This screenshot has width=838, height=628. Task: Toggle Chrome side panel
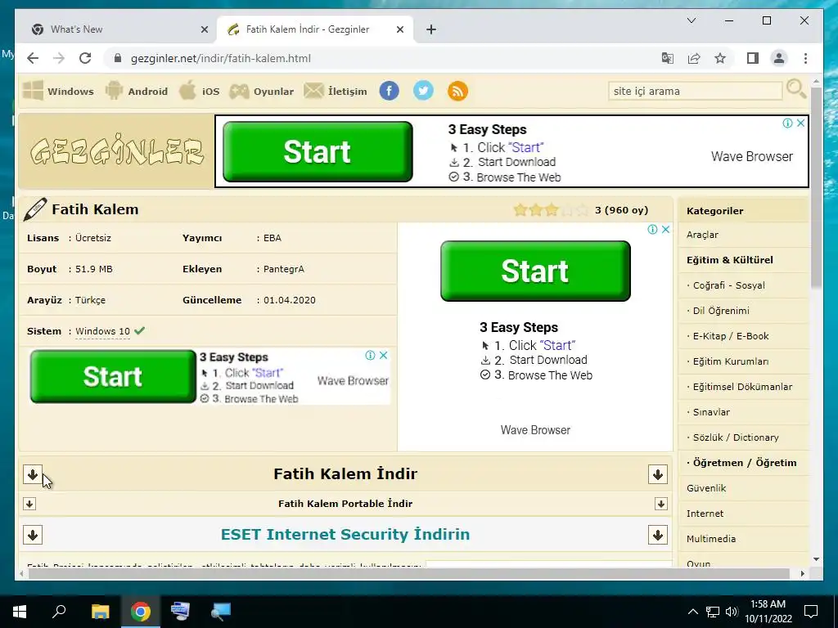point(753,58)
